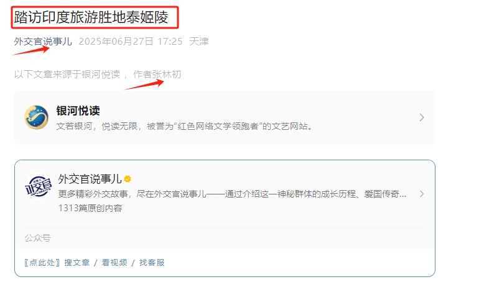
Task: Open the author link 外交官说事儿 under the title
Action: pyautogui.click(x=43, y=41)
